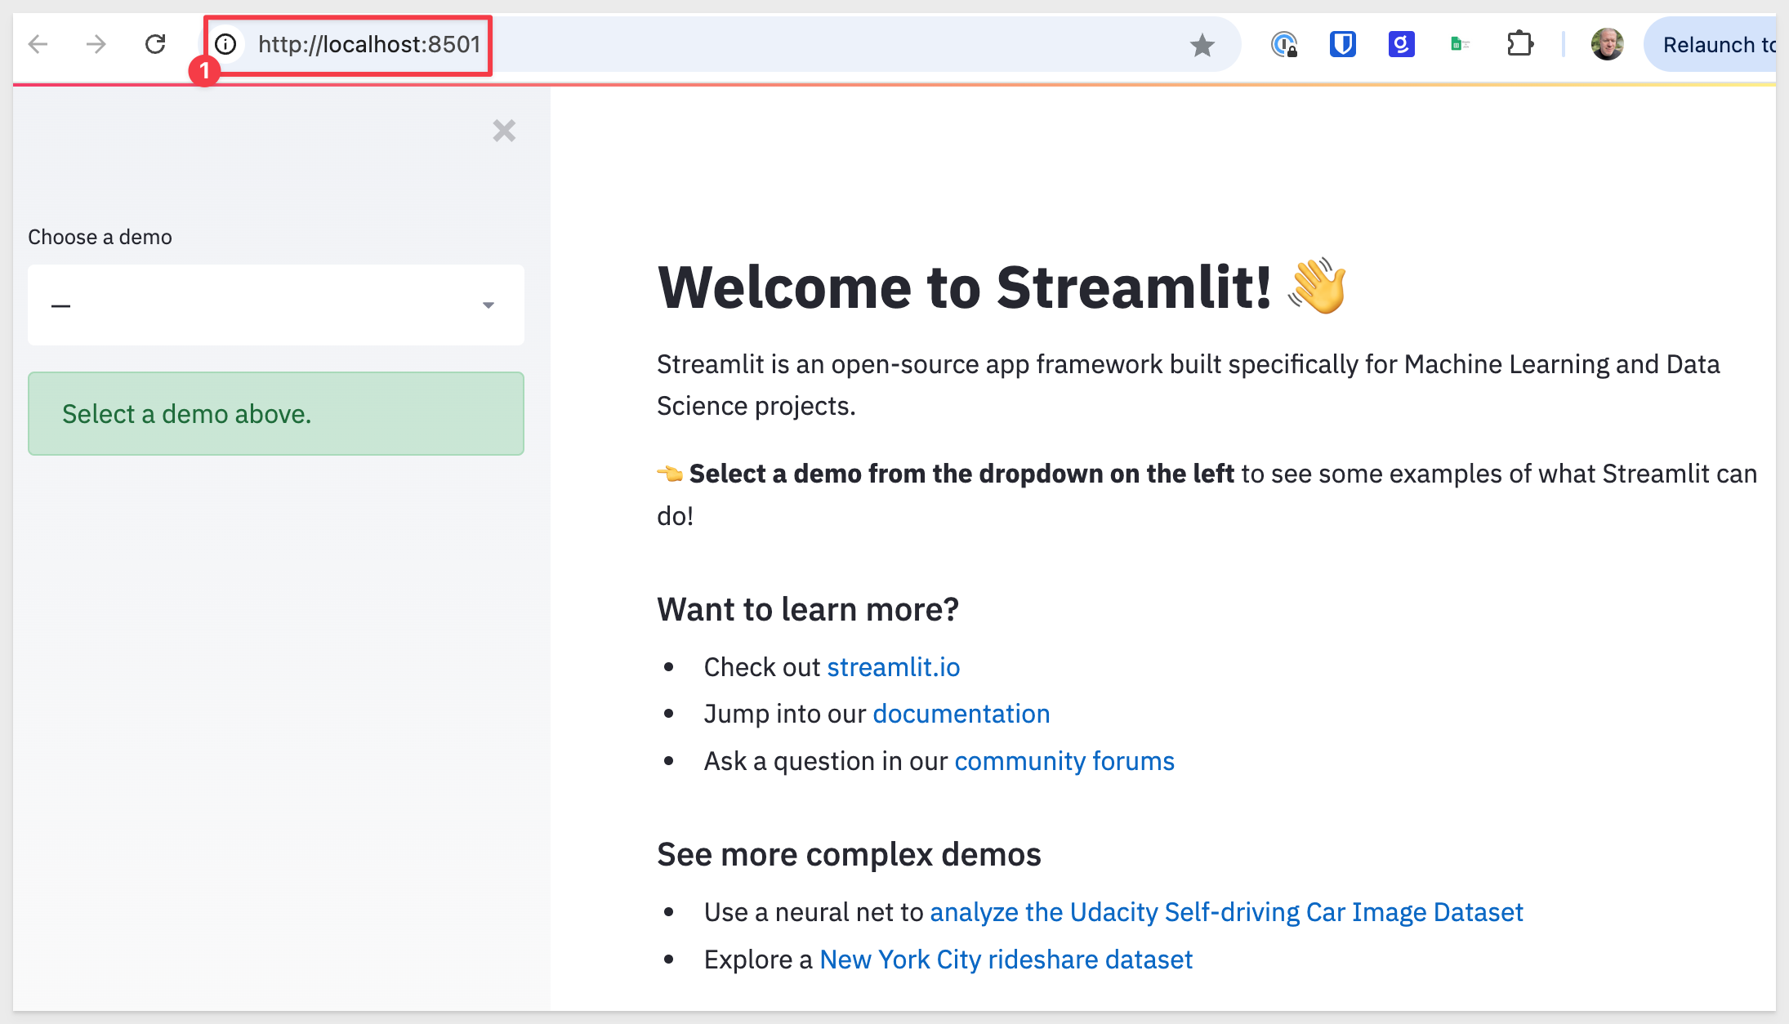Open the Chrome profile avatar
The height and width of the screenshot is (1024, 1789).
[1607, 44]
